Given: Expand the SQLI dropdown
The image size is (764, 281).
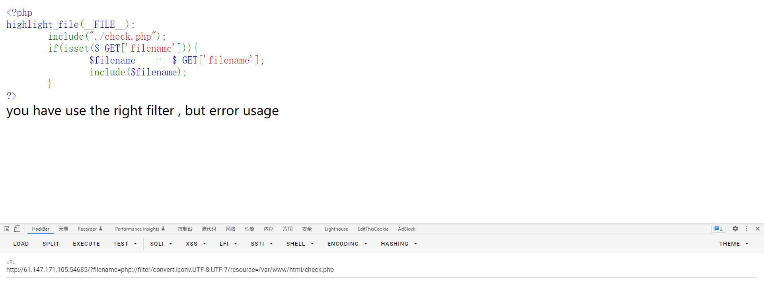Looking at the screenshot, I should pos(161,244).
